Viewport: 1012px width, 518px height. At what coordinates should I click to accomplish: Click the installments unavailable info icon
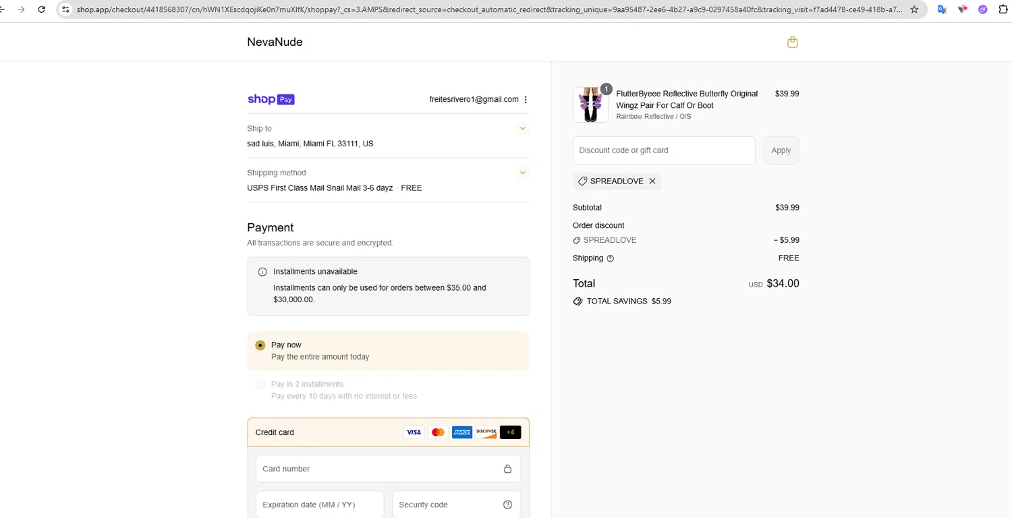(x=262, y=272)
